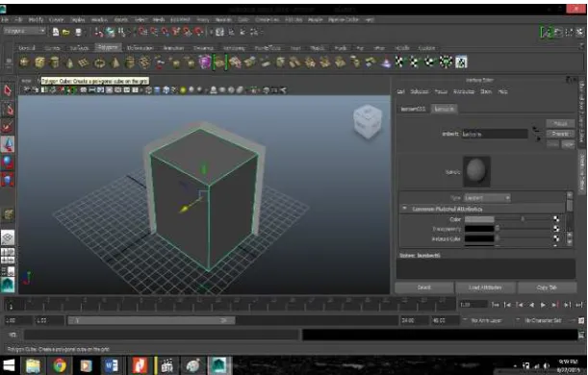This screenshot has width=588, height=375.
Task: Open the Color attribute swatch
Action: pyautogui.click(x=479, y=219)
